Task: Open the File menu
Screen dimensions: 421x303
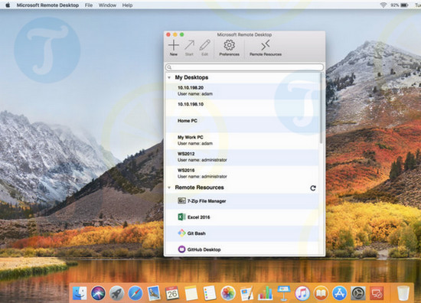Action: pyautogui.click(x=89, y=5)
